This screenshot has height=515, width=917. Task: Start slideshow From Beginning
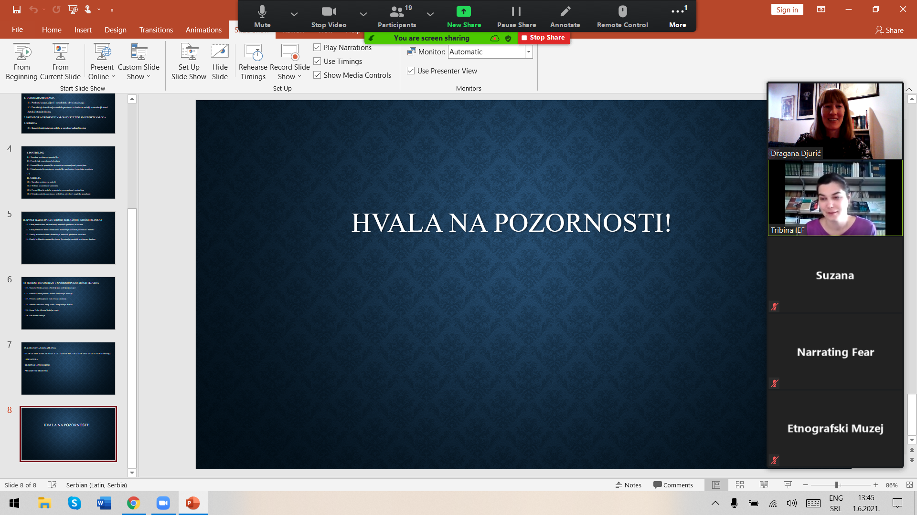pos(22,62)
